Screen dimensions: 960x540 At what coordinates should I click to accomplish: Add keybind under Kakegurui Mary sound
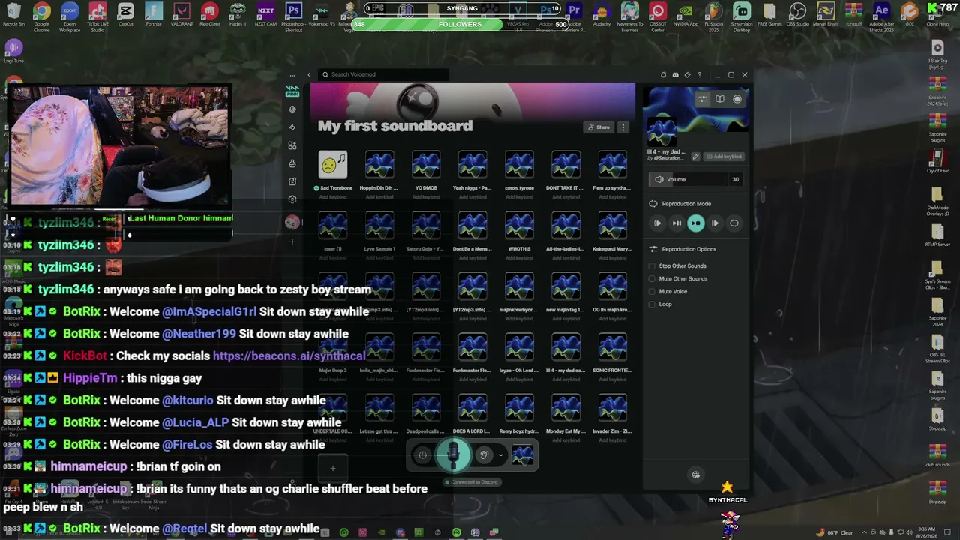point(612,258)
